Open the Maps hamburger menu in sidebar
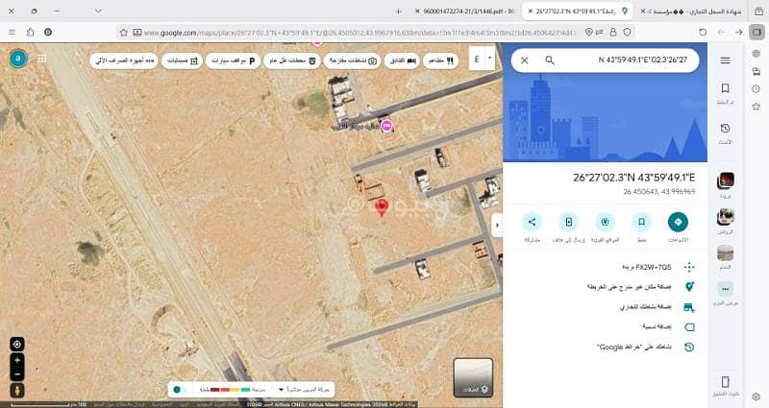The width and height of the screenshot is (769, 408). pos(725,60)
